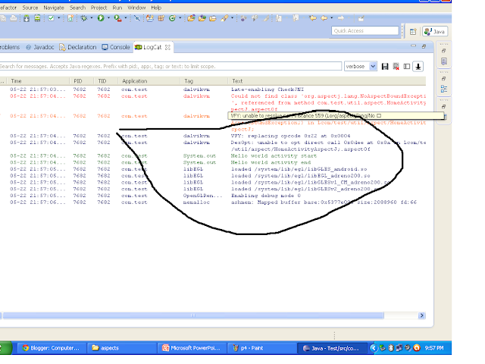Open the Search menu
This screenshot has height=364, width=485.
click(77, 8)
